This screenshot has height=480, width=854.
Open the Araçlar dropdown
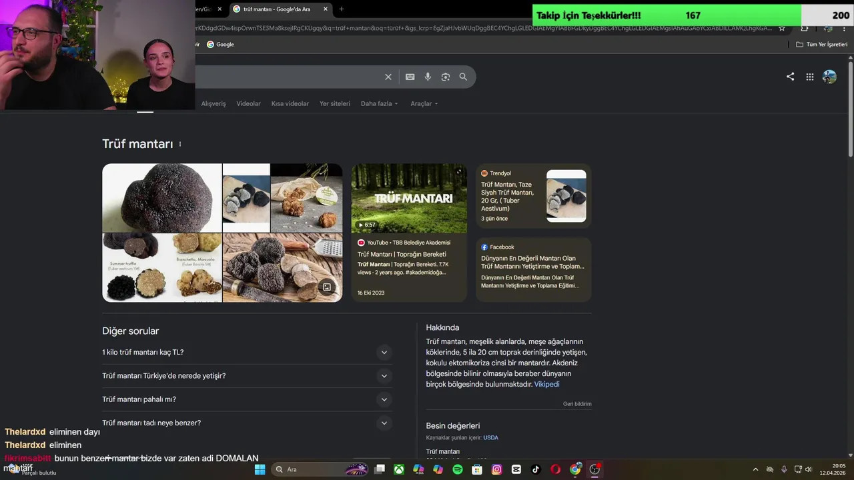pos(424,103)
